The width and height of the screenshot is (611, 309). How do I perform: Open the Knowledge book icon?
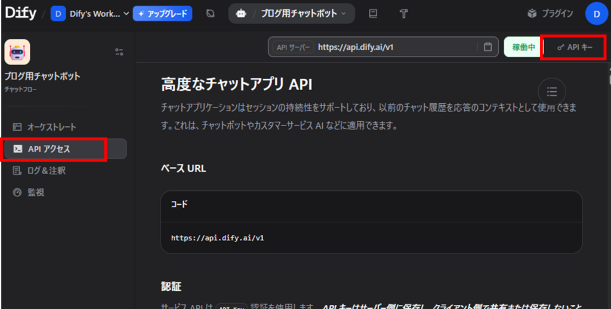pos(373,13)
